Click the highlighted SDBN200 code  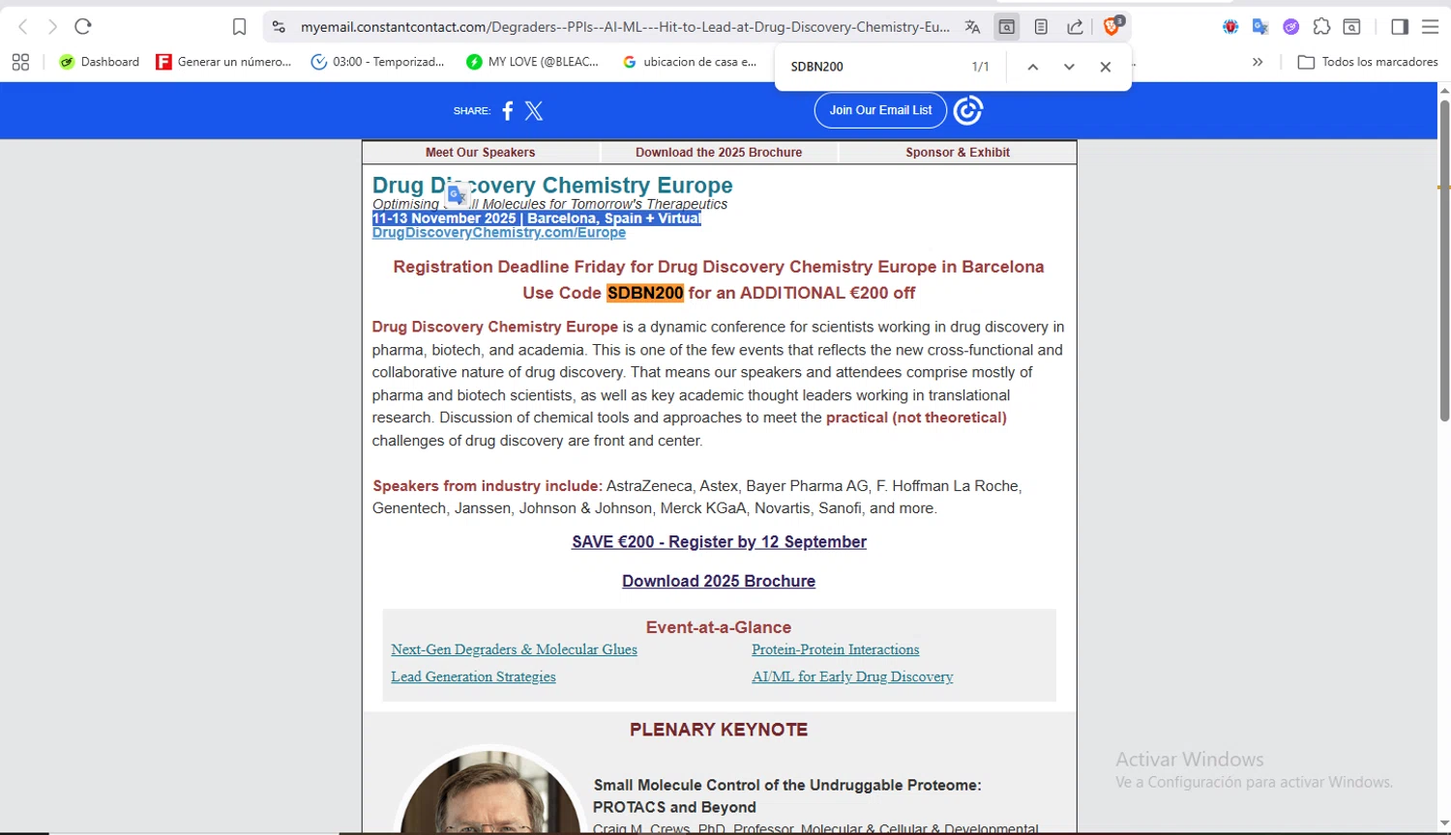point(645,293)
